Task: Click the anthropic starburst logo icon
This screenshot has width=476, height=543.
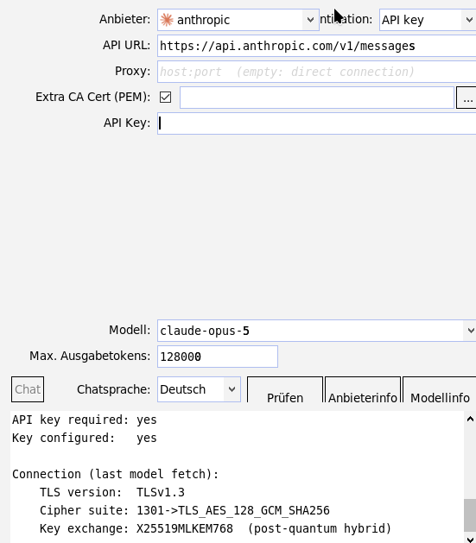Action: [167, 20]
